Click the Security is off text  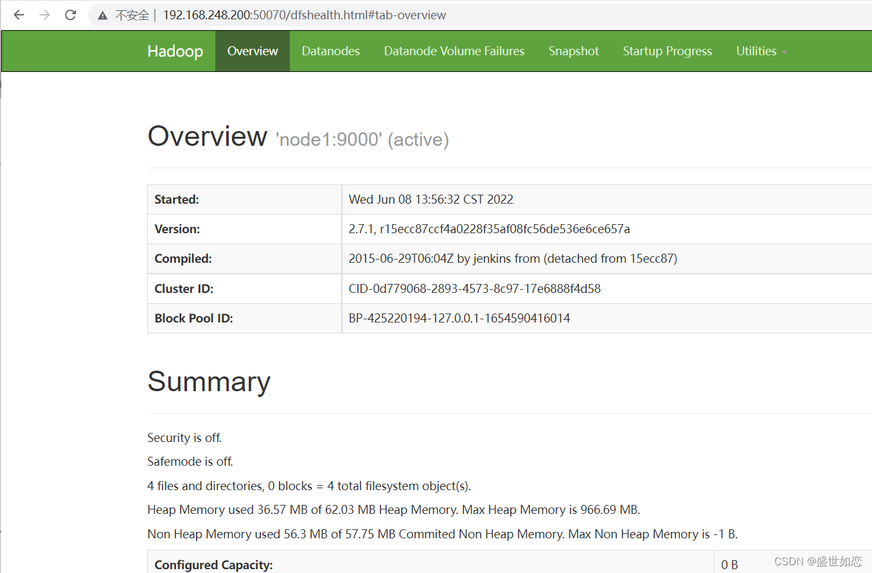pos(184,437)
